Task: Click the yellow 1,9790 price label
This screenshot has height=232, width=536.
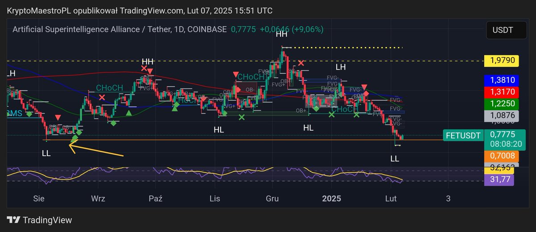Action: pyautogui.click(x=501, y=60)
